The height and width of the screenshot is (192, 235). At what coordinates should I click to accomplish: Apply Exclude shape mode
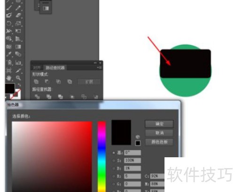click(70, 82)
